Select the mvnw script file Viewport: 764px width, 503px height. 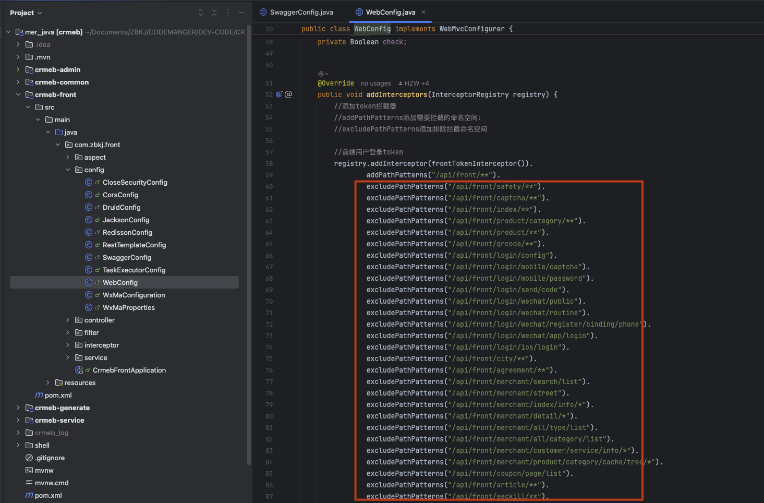coord(44,470)
